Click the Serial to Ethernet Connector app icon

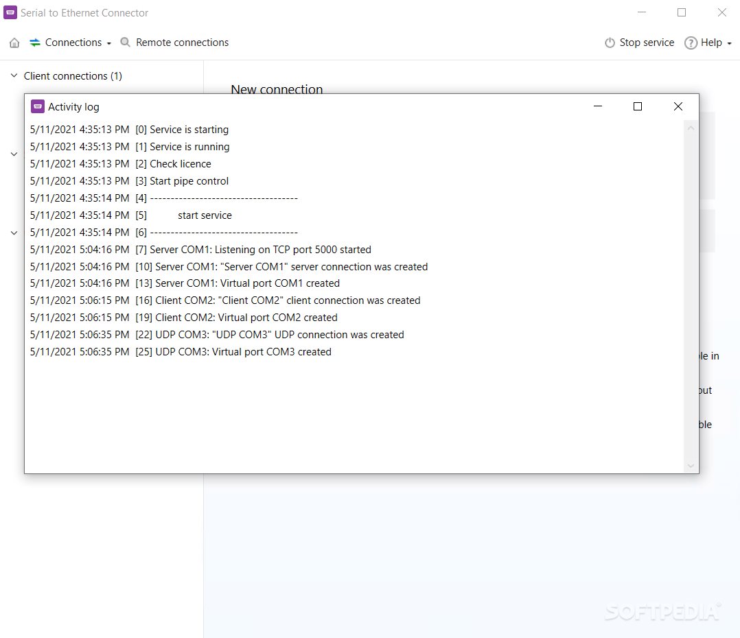(x=10, y=13)
